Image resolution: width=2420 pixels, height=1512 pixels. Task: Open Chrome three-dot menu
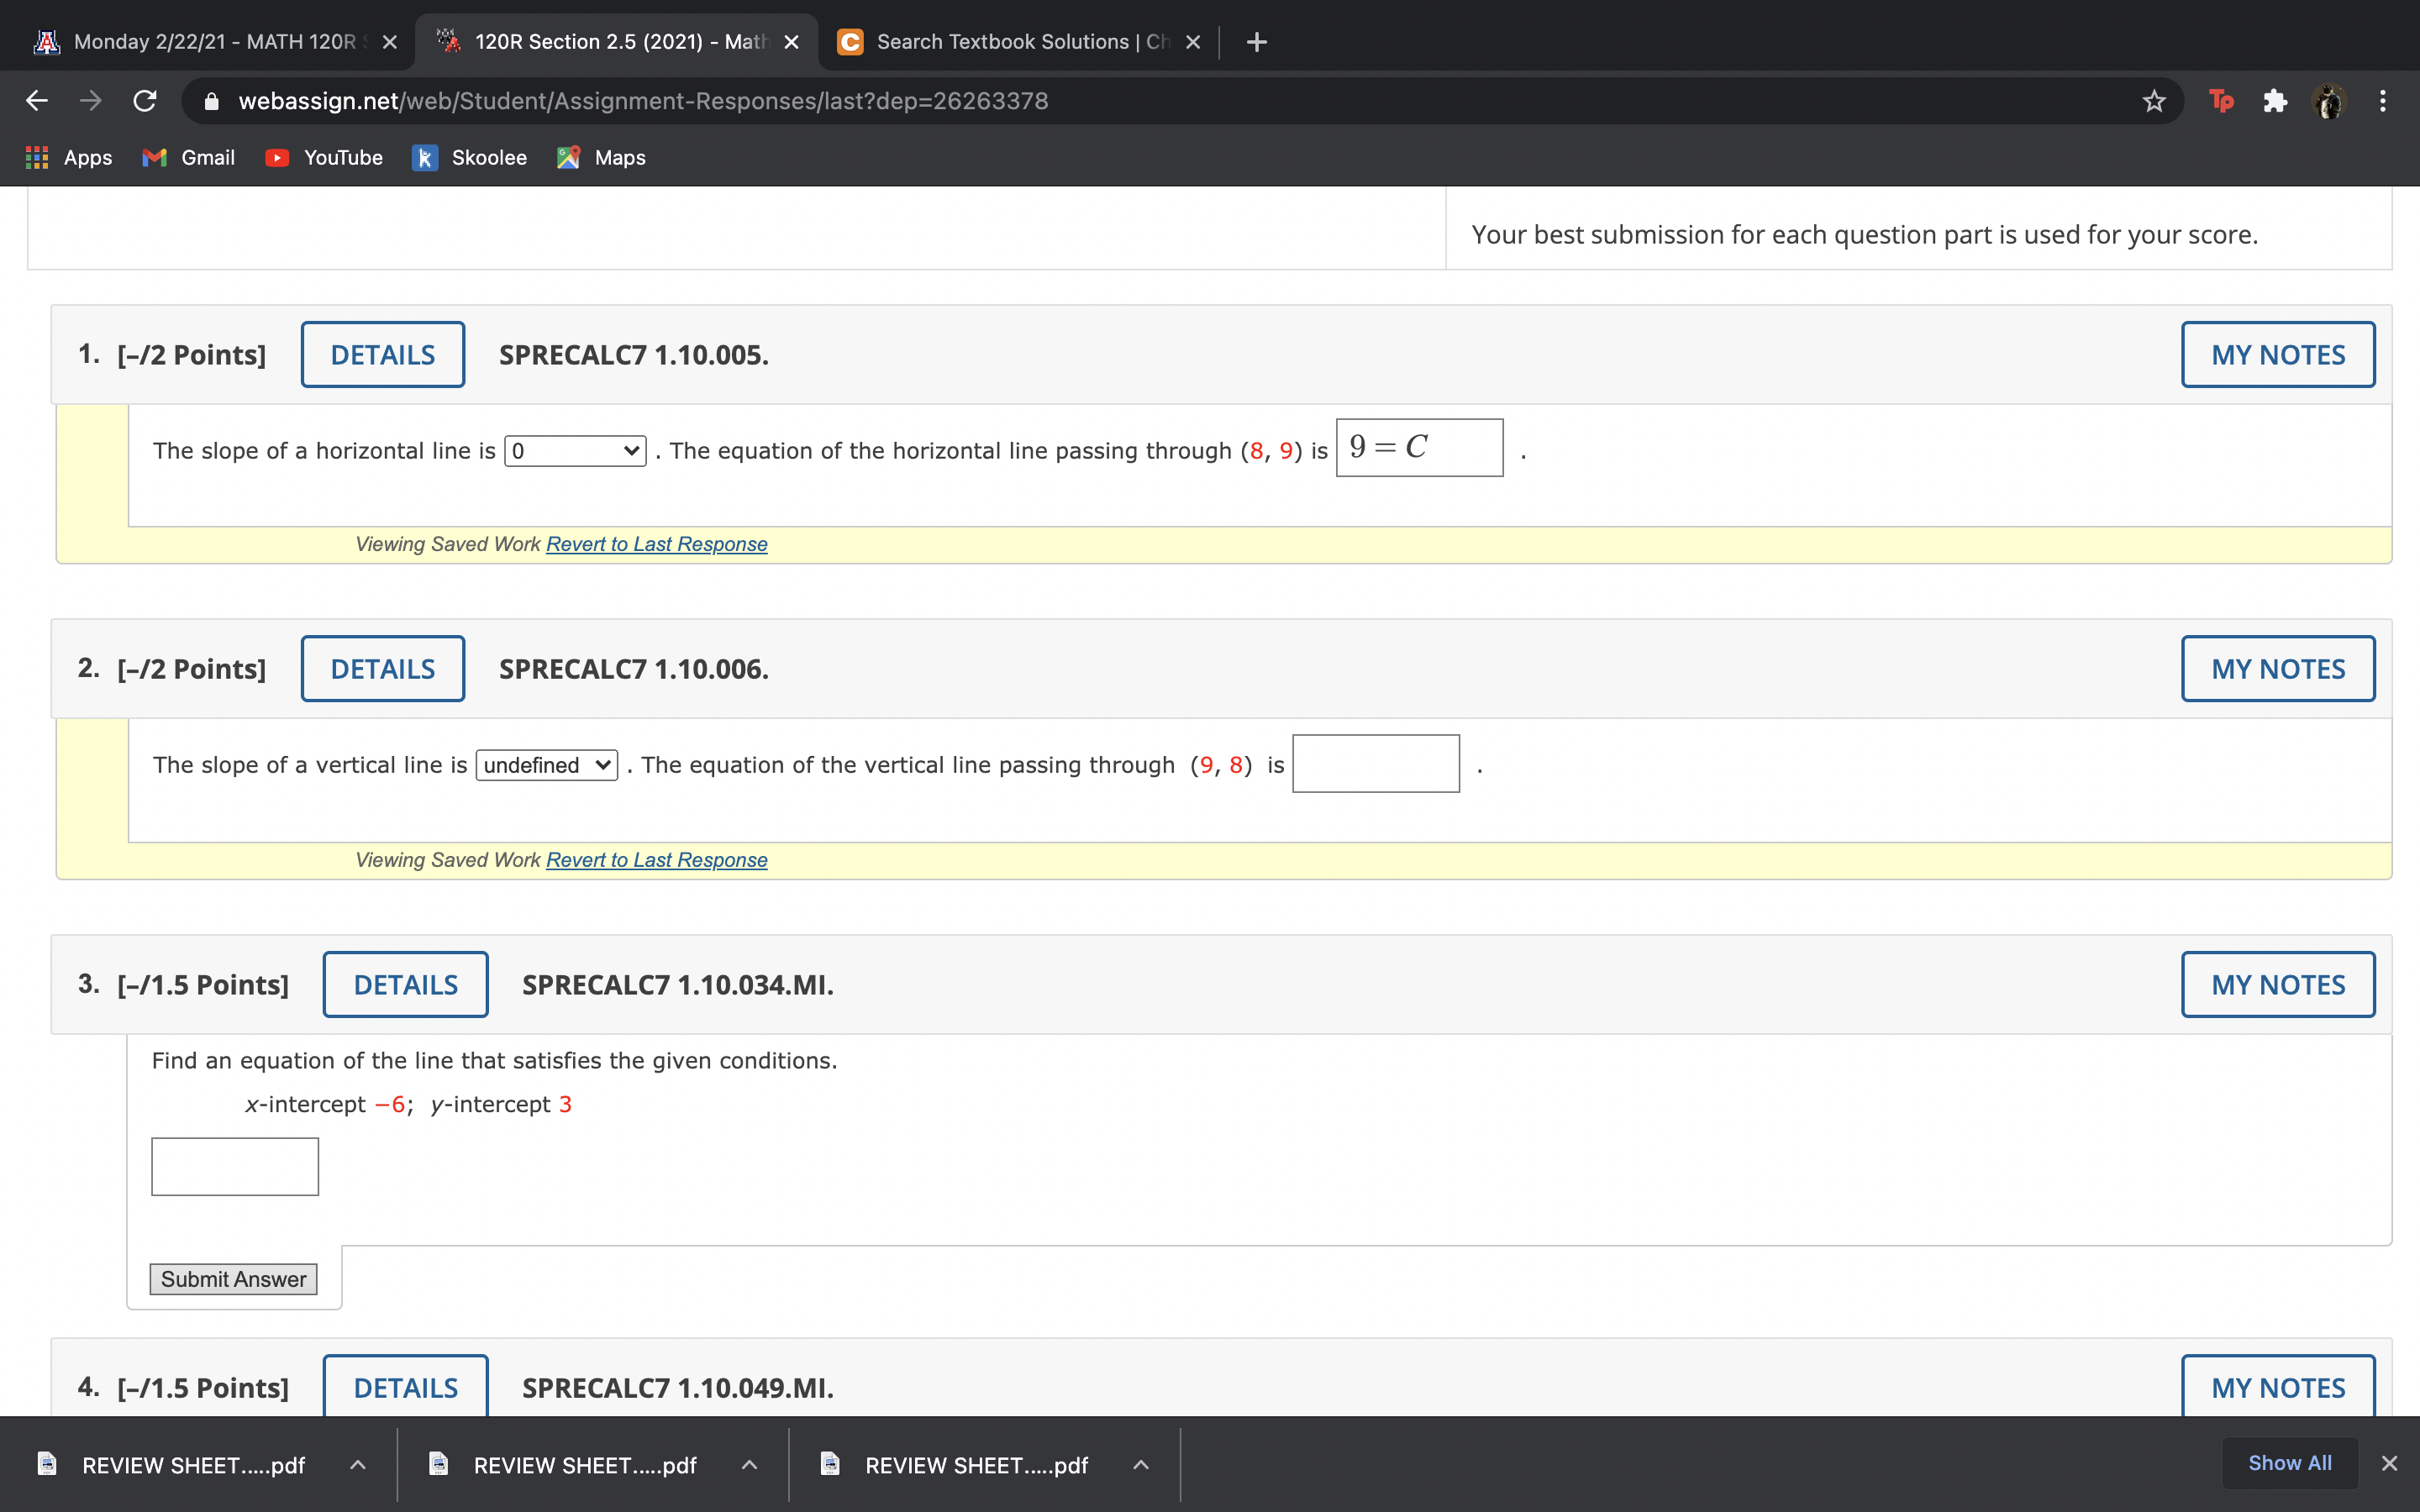click(2383, 101)
